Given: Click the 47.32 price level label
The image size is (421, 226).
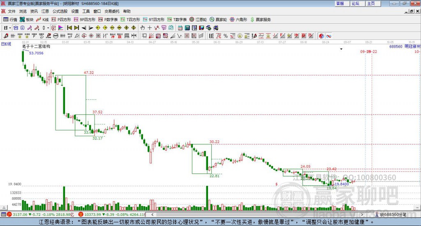Looking at the screenshot, I should 89,73.
